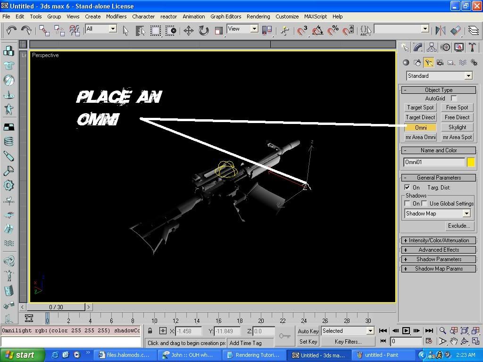Click the Target Spot button
The height and width of the screenshot is (362, 483).
point(420,107)
